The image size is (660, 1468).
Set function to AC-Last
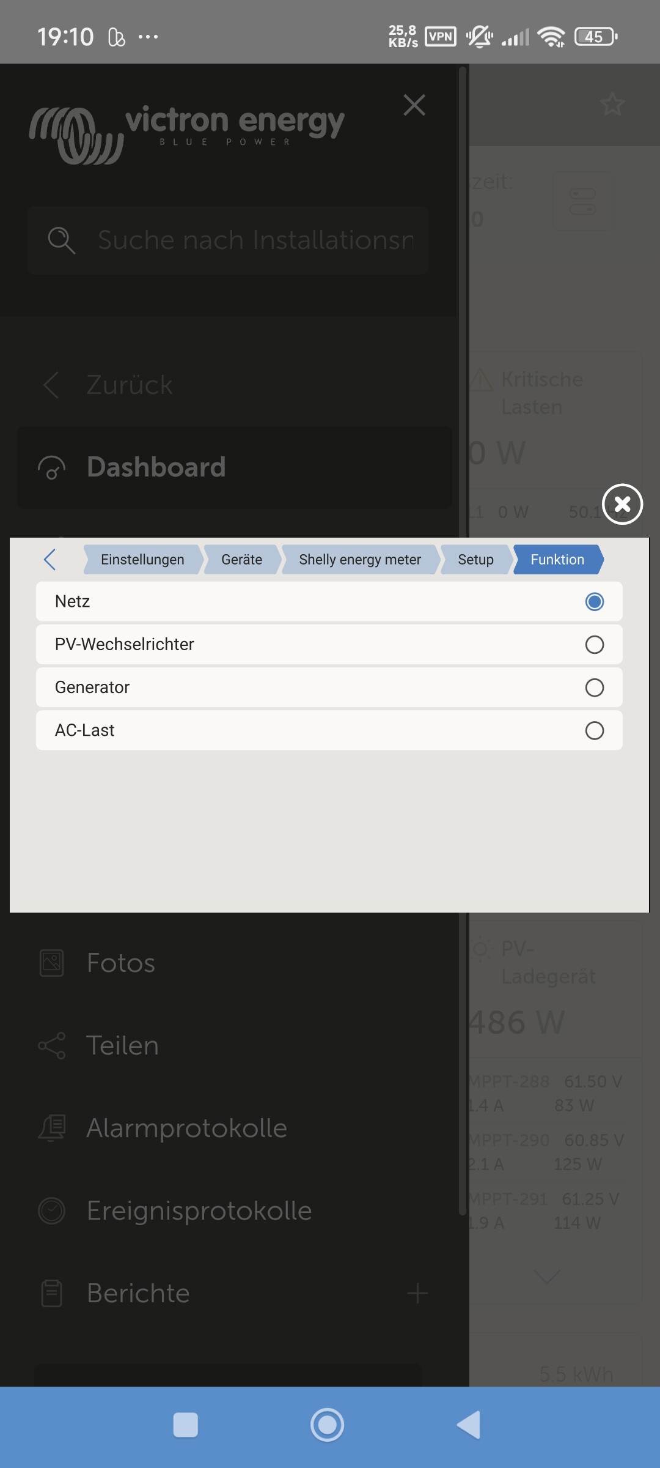(329, 730)
